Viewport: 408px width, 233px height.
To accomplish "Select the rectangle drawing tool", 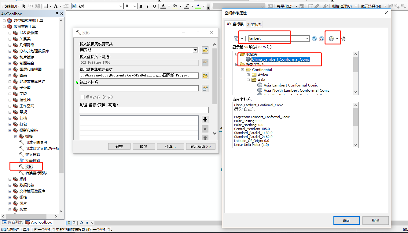I will [46, 6].
